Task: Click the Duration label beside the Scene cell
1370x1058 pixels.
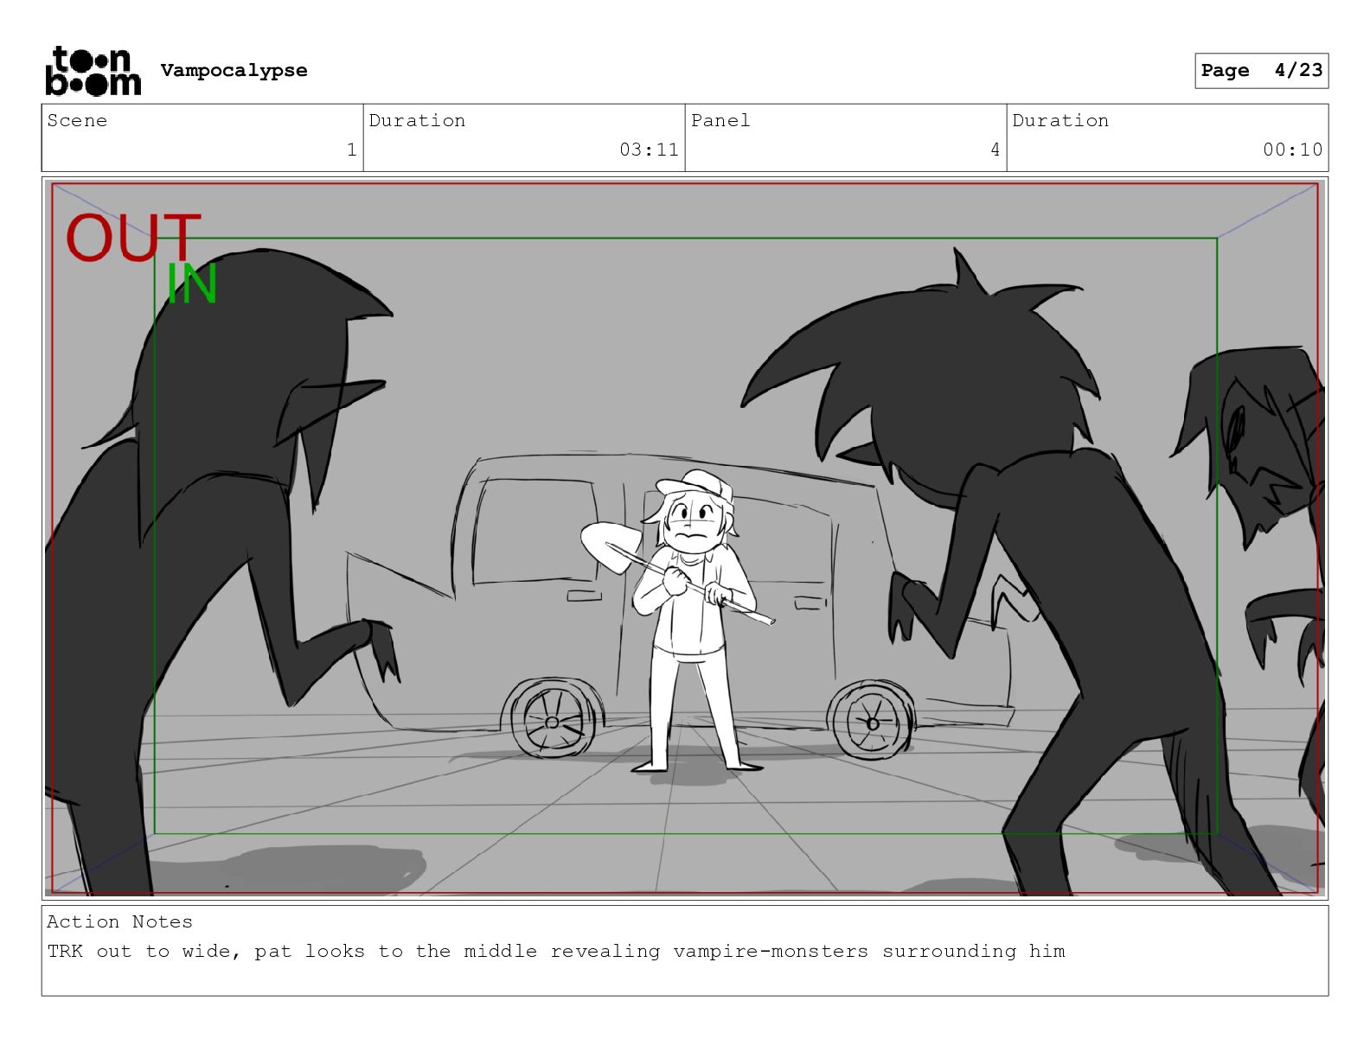Action: pos(417,121)
